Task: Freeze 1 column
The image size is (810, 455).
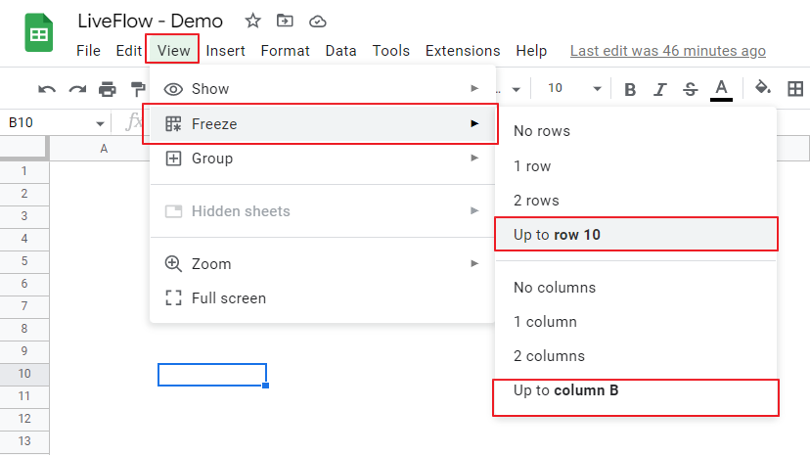Action: pos(636,322)
